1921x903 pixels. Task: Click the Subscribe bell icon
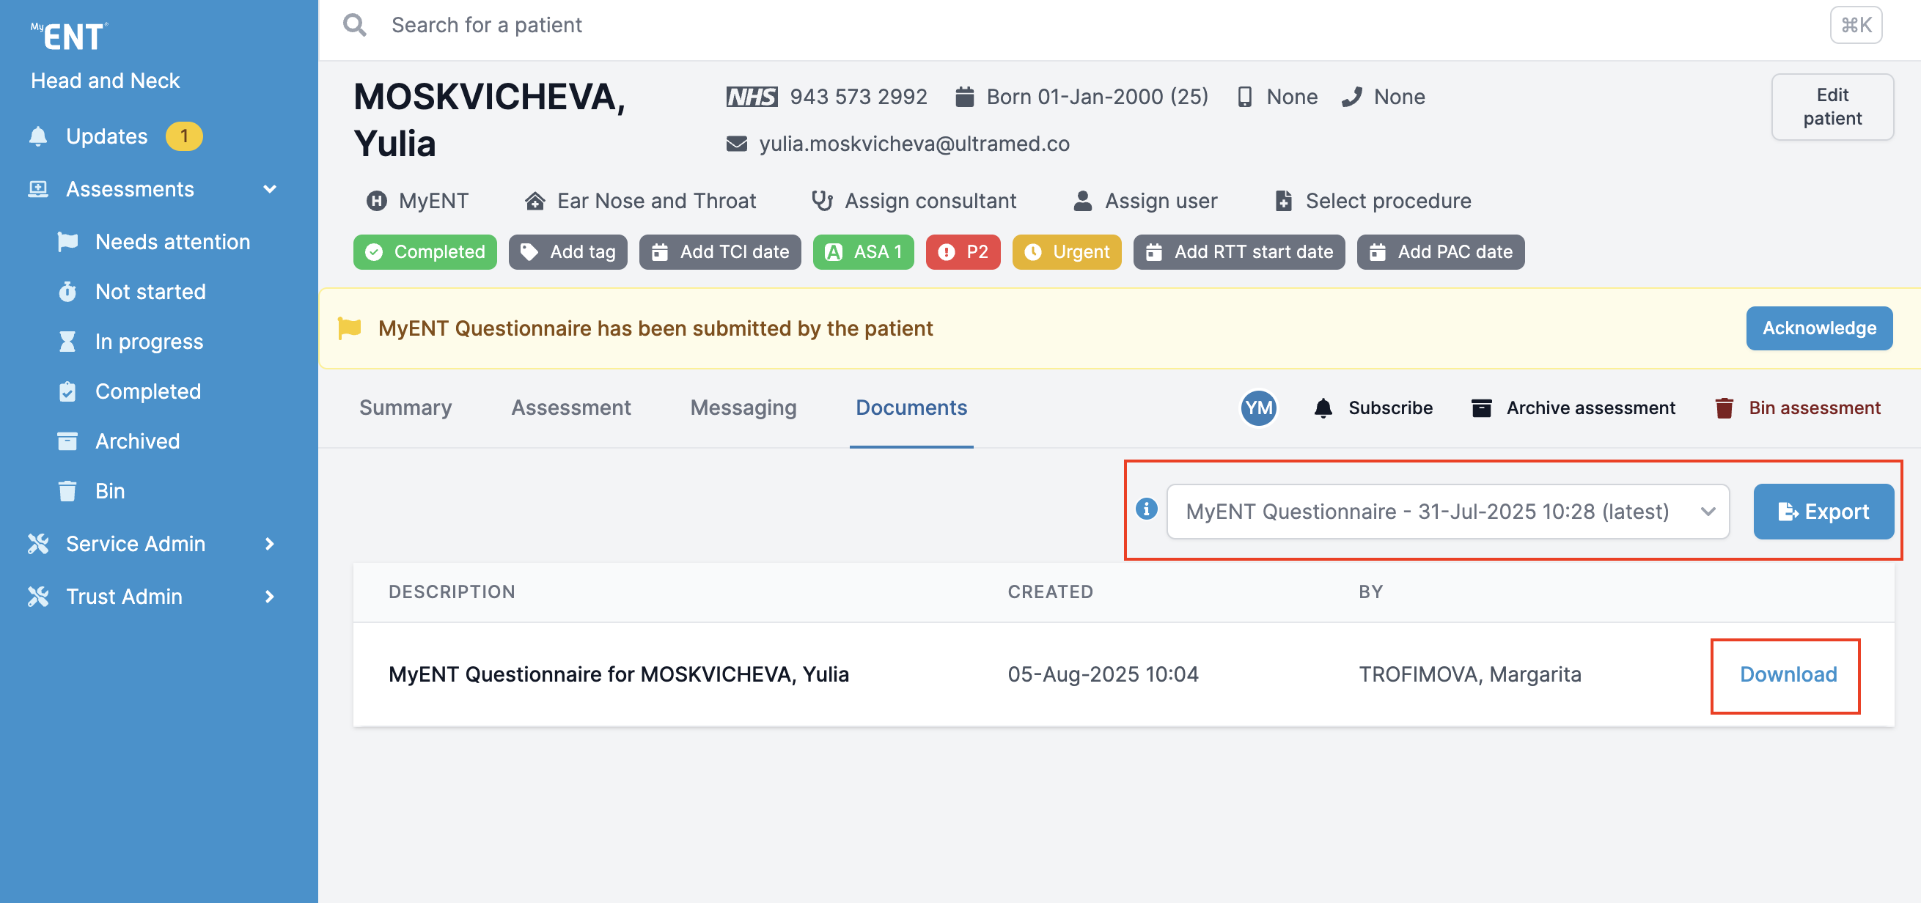pyautogui.click(x=1323, y=408)
